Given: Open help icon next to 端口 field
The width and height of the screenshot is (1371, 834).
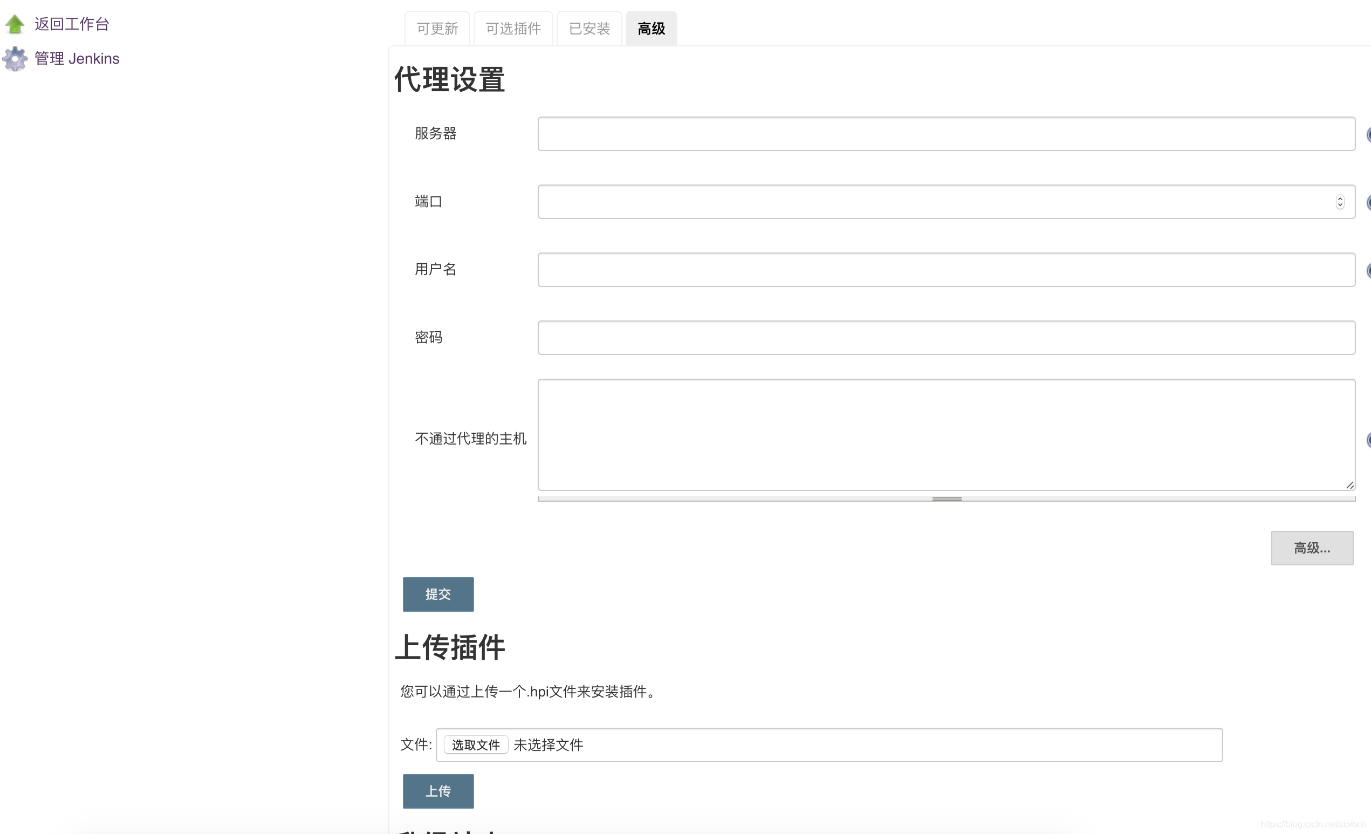Looking at the screenshot, I should pyautogui.click(x=1367, y=202).
